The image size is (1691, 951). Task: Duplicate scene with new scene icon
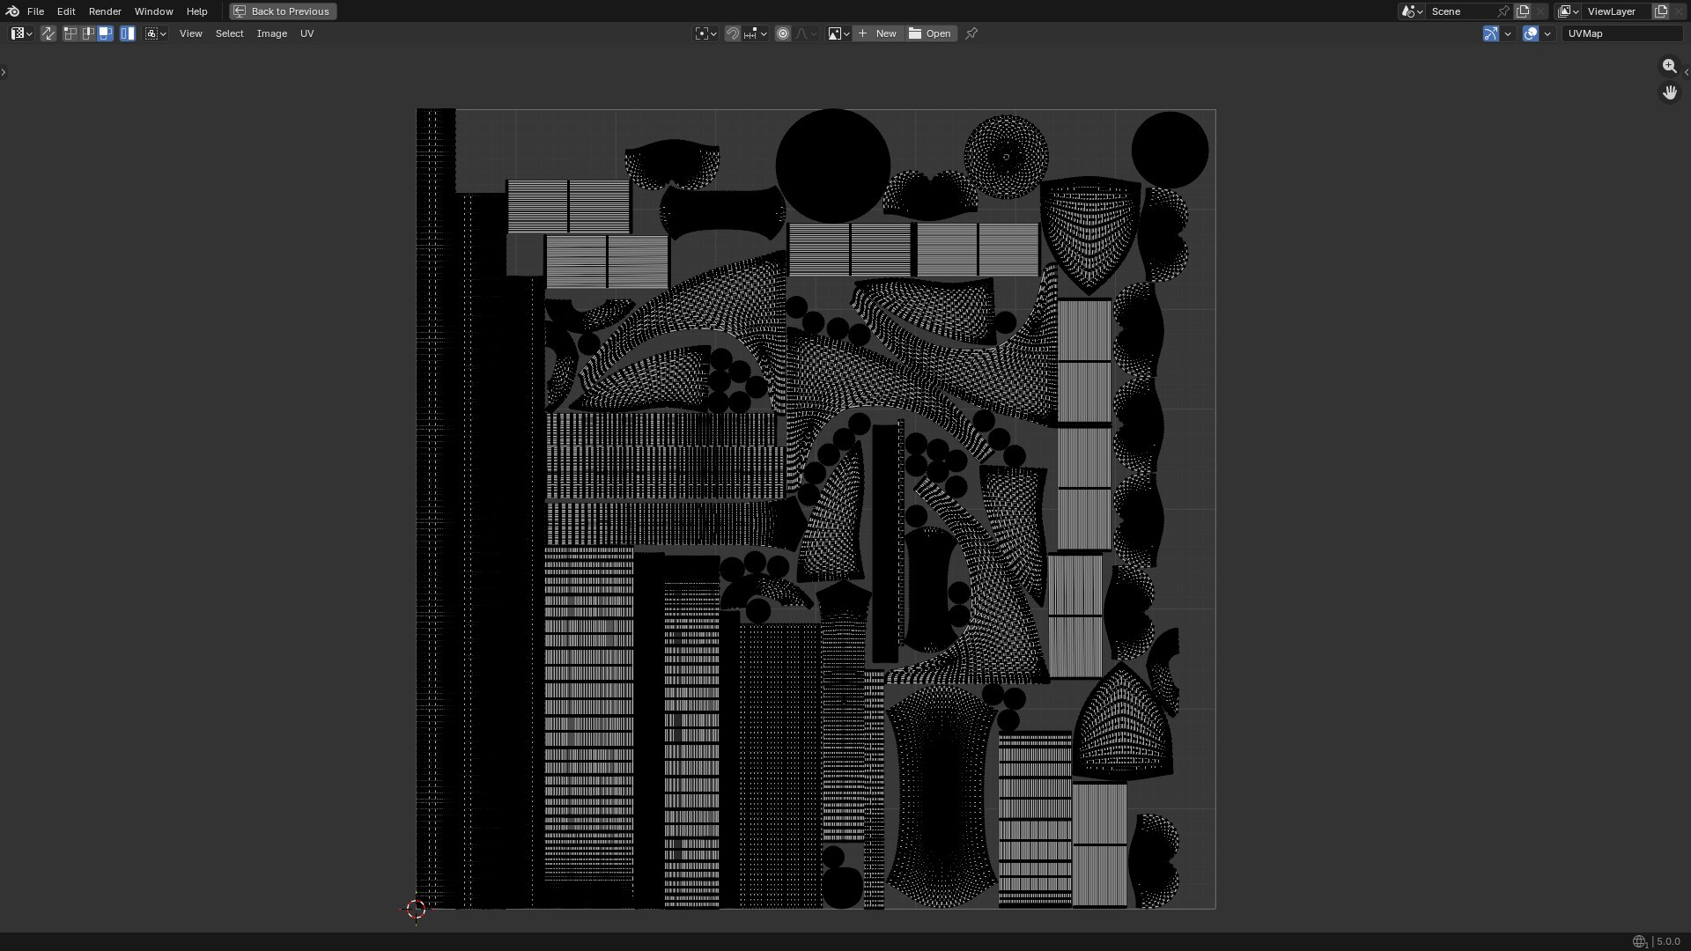click(x=1523, y=11)
